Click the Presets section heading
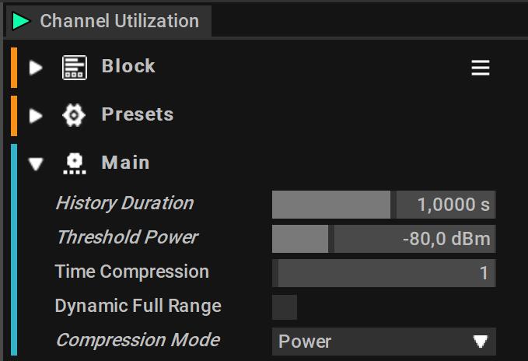Image resolution: width=528 pixels, height=361 pixels. 138,114
